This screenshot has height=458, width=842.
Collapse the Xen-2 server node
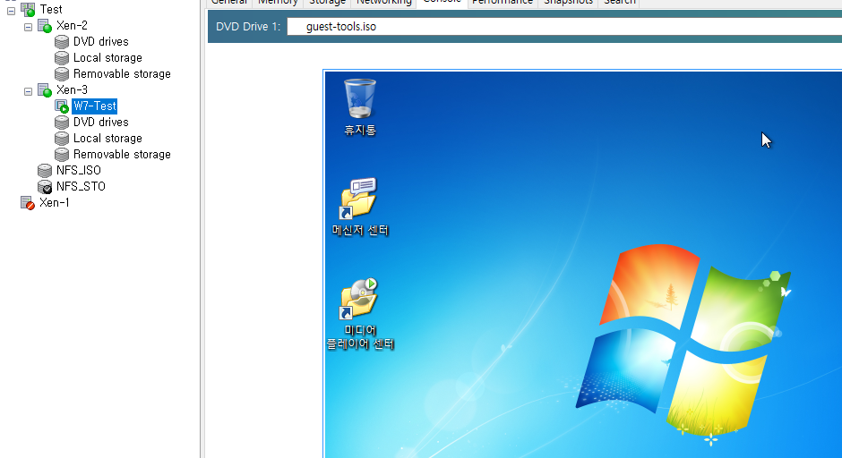click(x=29, y=27)
